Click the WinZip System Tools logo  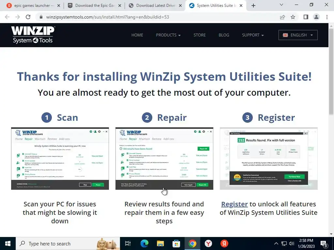coord(33,35)
